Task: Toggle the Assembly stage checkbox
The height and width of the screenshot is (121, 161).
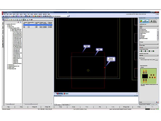Action: point(140,37)
